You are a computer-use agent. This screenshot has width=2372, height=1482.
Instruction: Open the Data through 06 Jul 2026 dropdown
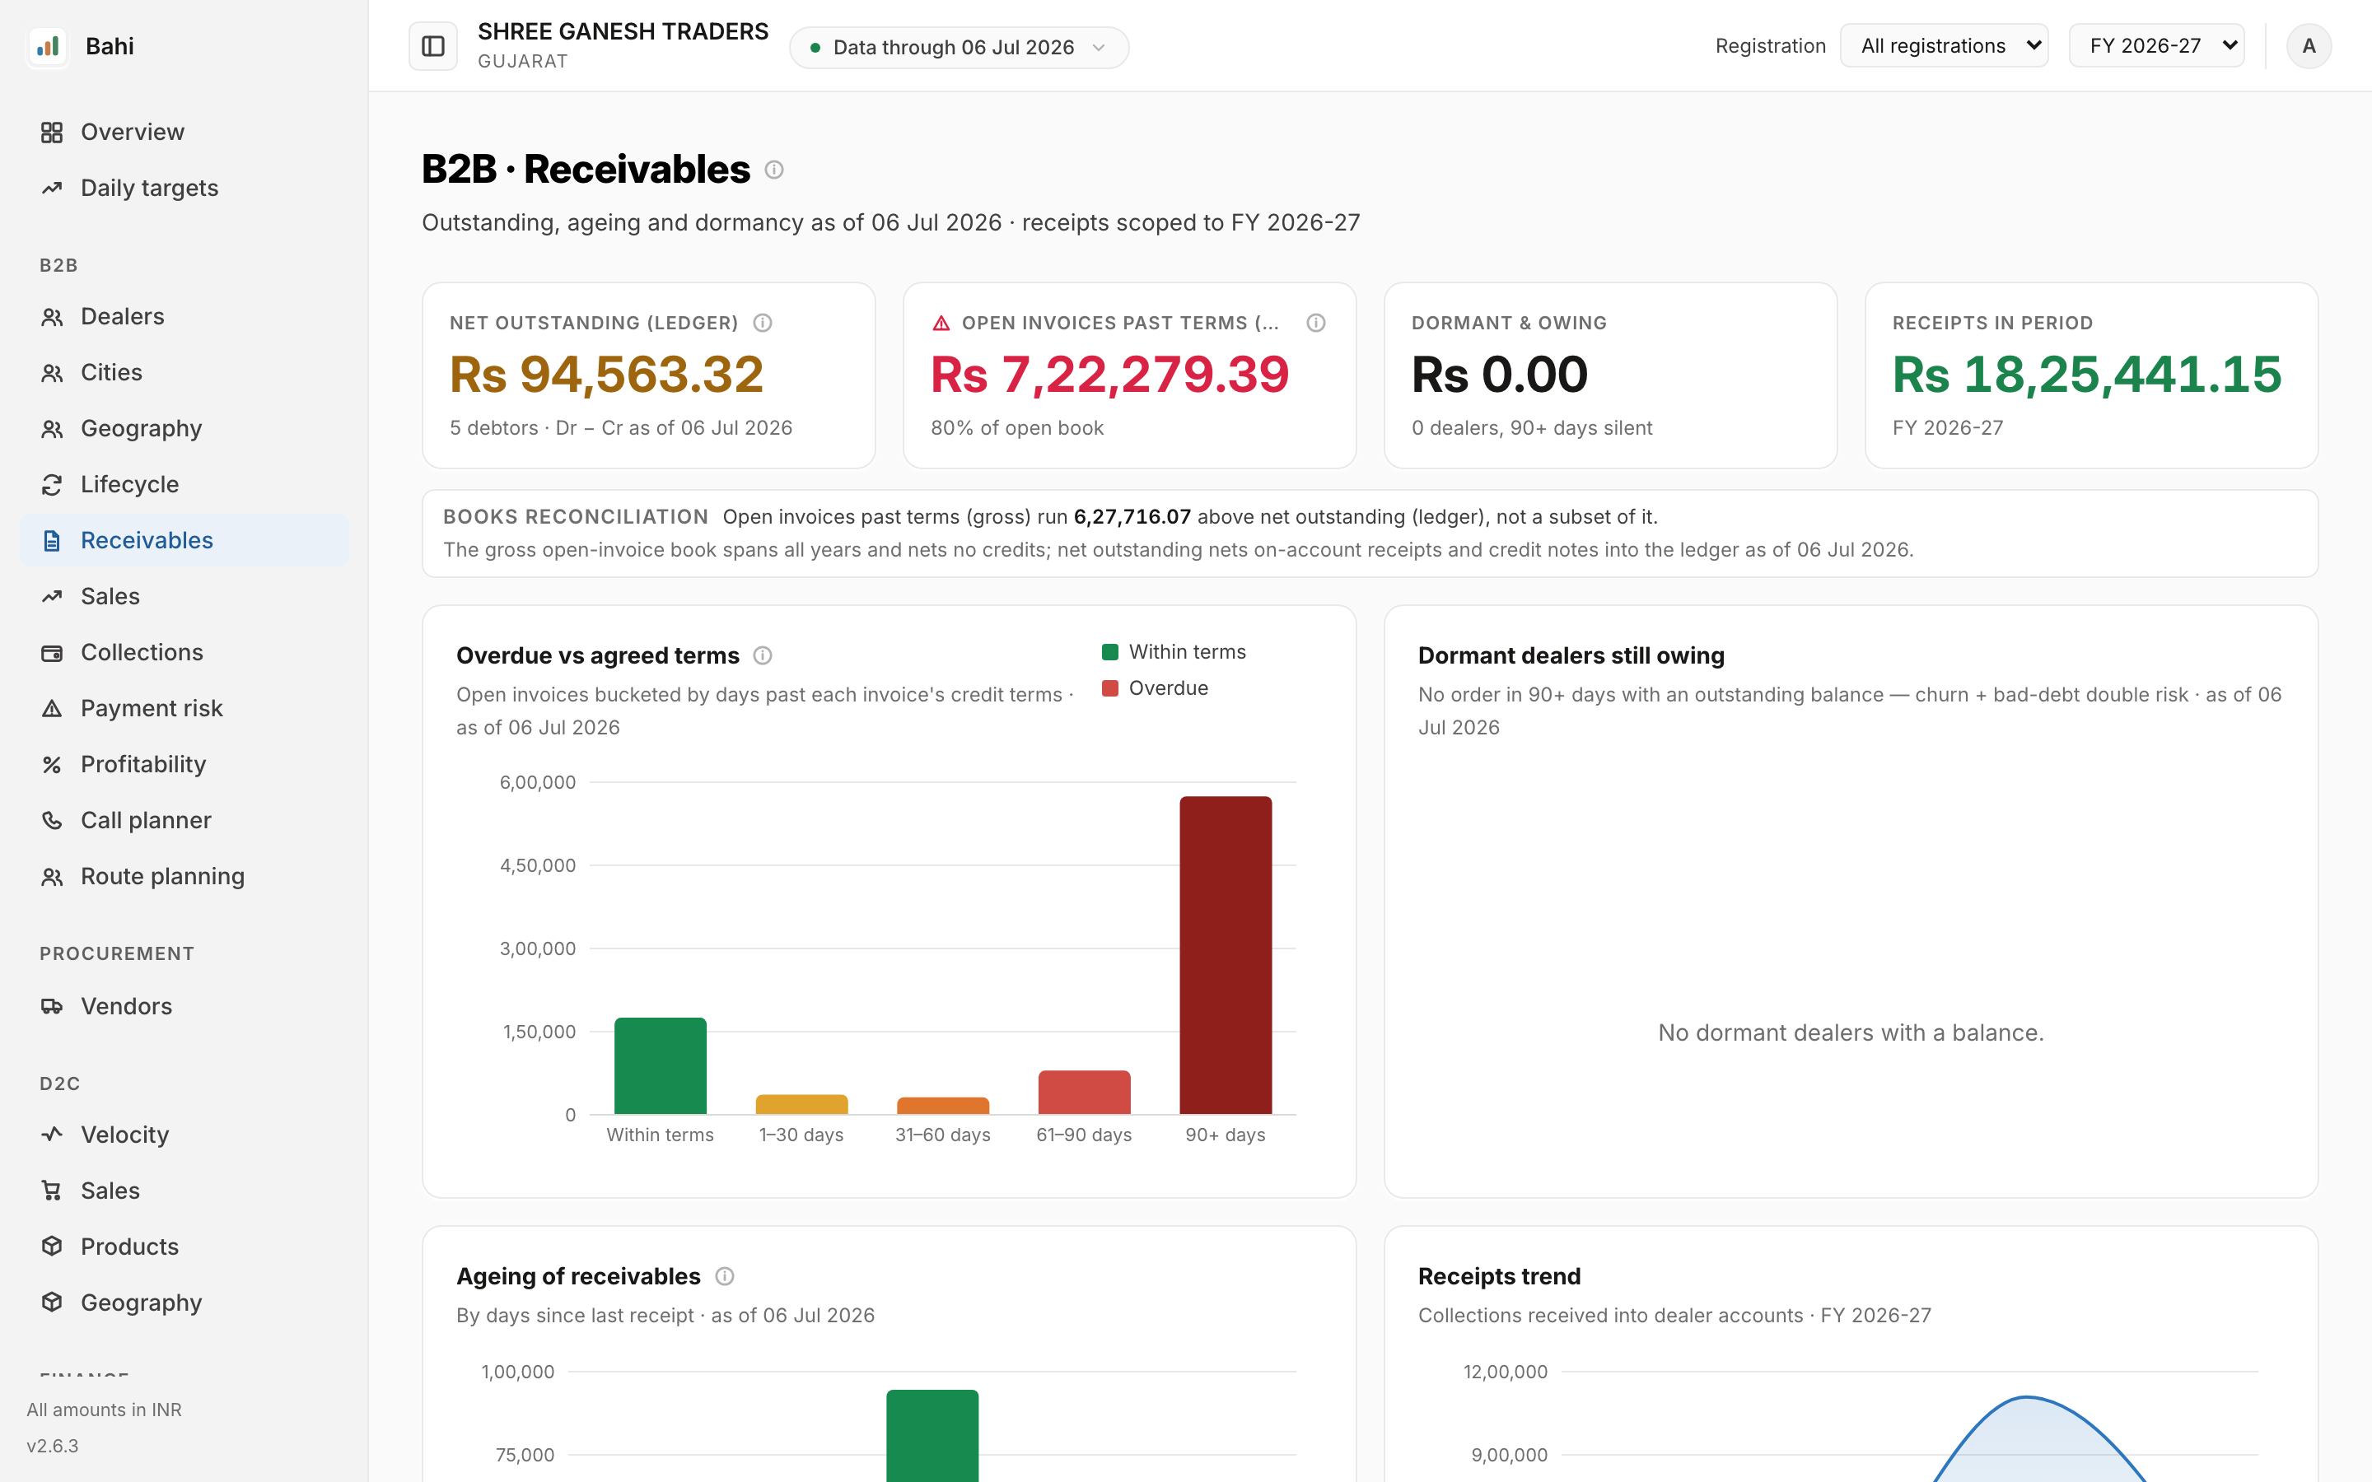tap(959, 47)
